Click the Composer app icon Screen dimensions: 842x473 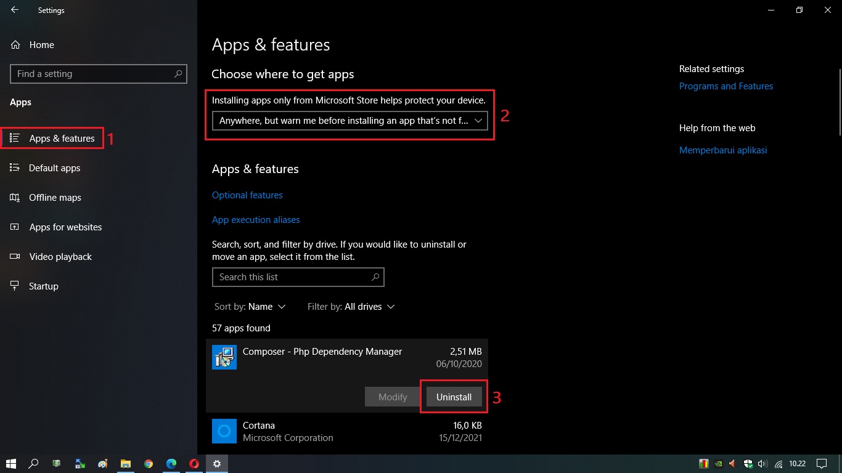click(x=224, y=357)
